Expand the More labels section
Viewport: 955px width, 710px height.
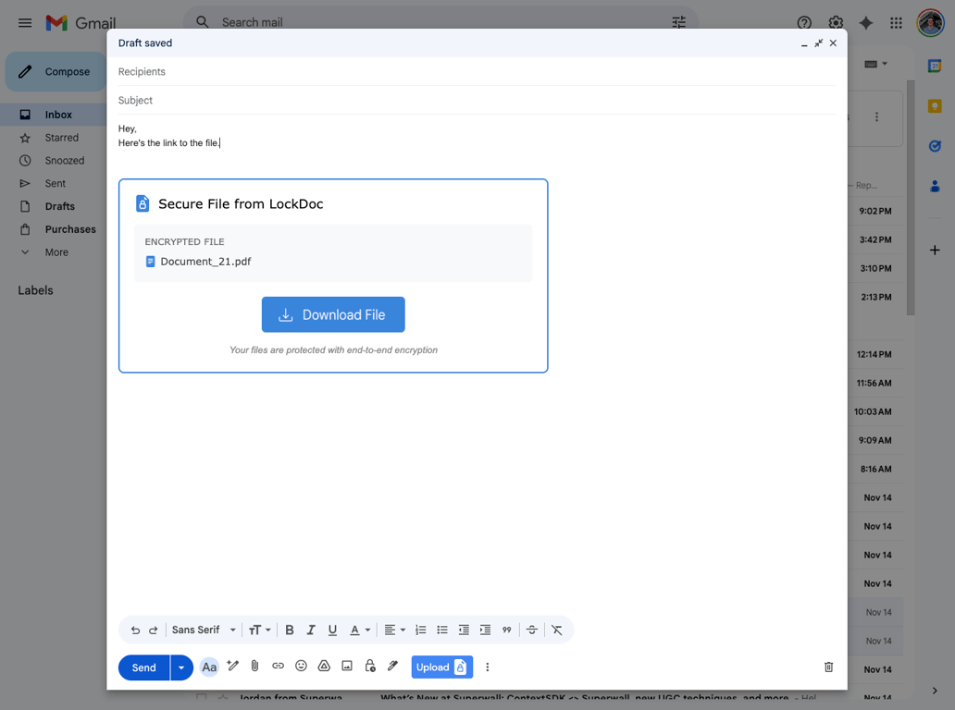pos(56,251)
